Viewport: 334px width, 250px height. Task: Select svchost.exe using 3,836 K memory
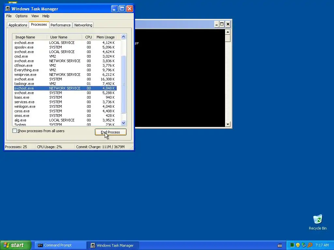tap(65, 61)
